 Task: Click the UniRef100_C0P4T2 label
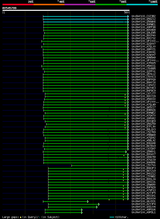click(143, 85)
